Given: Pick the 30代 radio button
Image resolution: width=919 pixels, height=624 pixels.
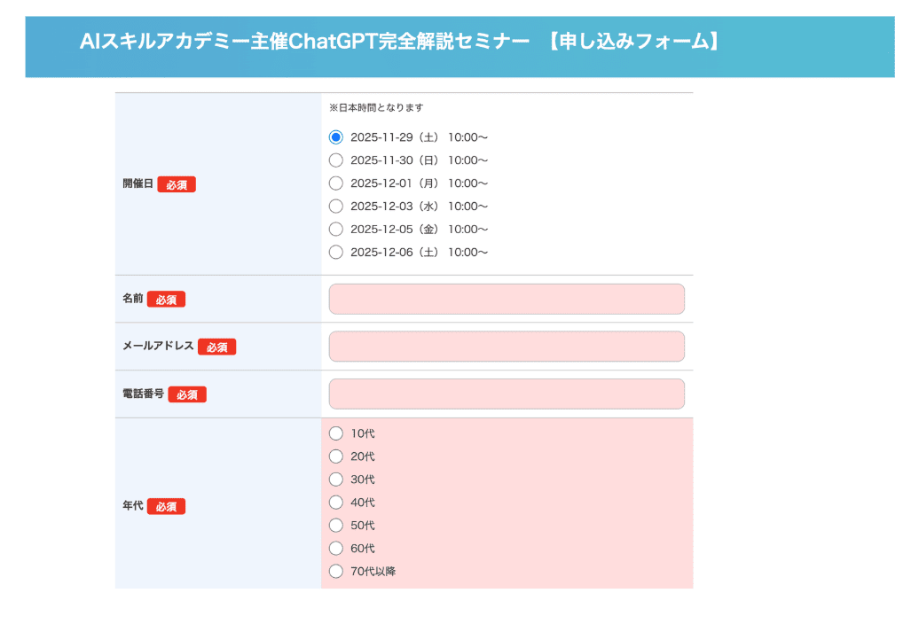Looking at the screenshot, I should point(336,480).
